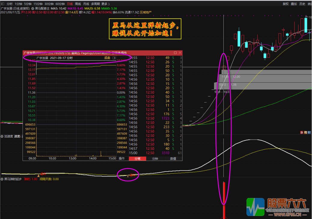Open the 分钟 tab in popup
The height and width of the screenshot is (219, 312).
pyautogui.click(x=155, y=158)
